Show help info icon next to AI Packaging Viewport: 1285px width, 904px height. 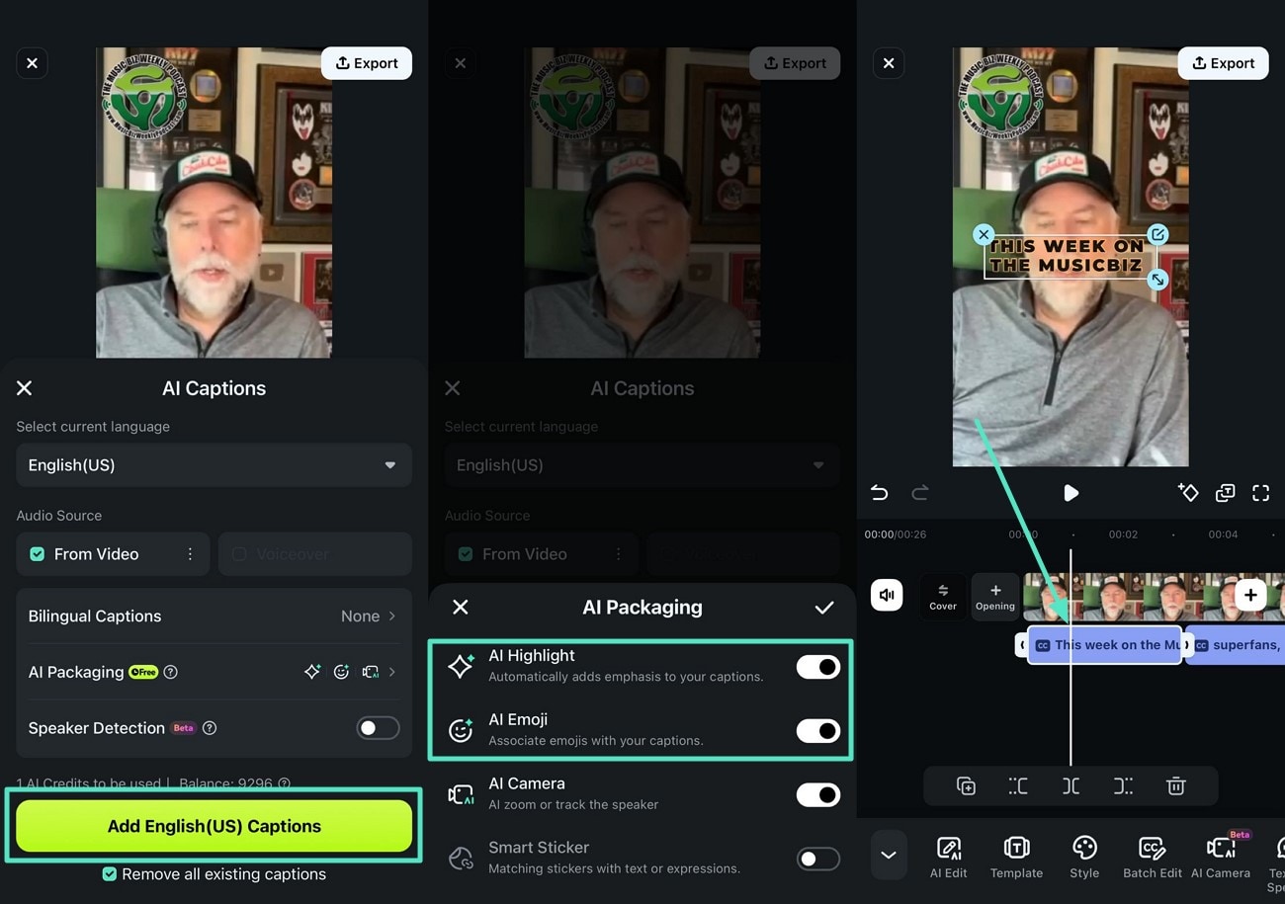coord(171,672)
